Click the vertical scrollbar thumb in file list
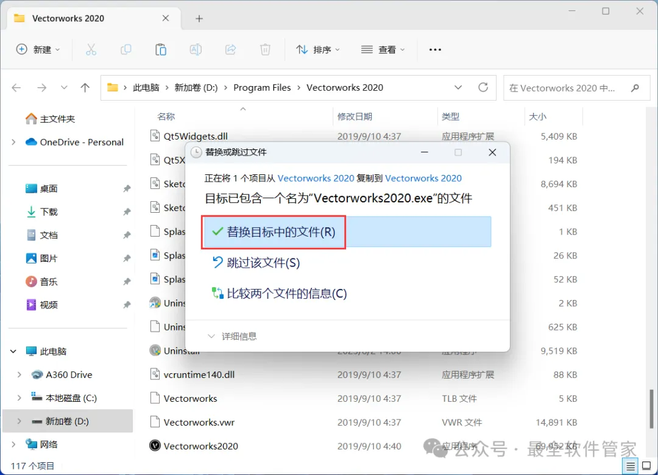 coord(651,409)
